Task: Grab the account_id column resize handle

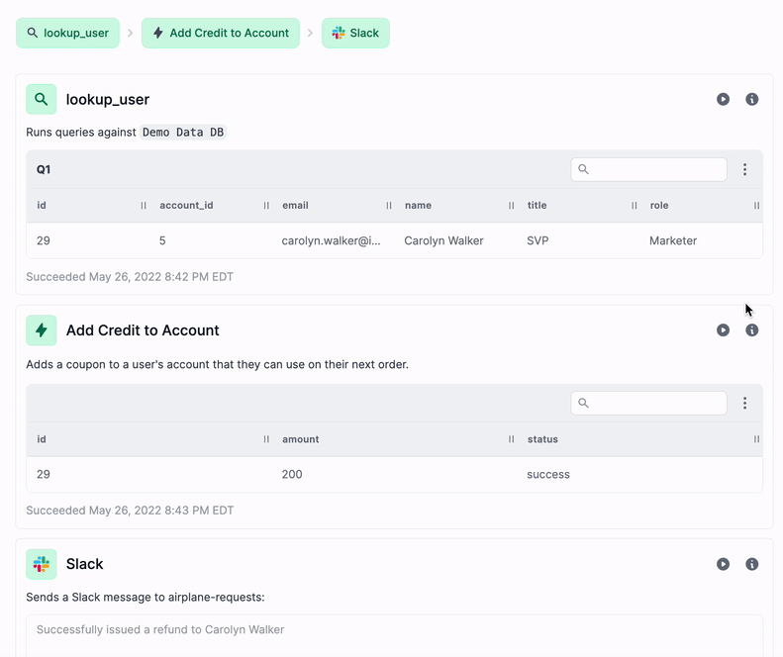Action: (x=266, y=205)
